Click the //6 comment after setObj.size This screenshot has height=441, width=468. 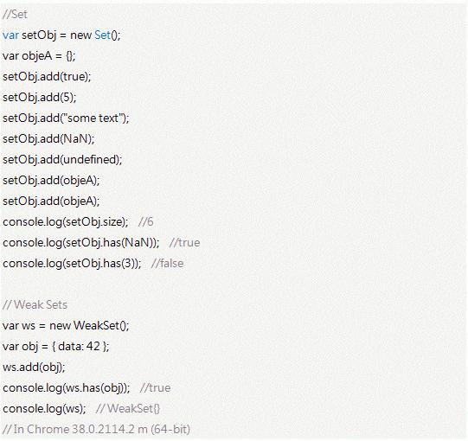point(146,222)
